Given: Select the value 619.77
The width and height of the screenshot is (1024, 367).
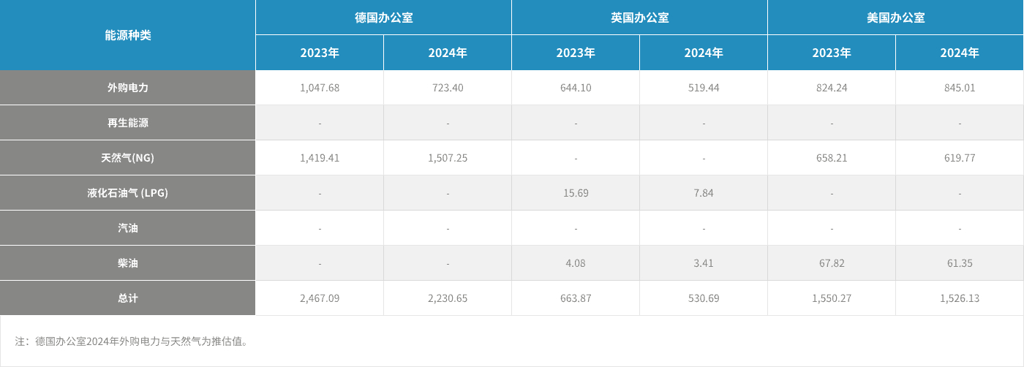Looking at the screenshot, I should point(960,158).
